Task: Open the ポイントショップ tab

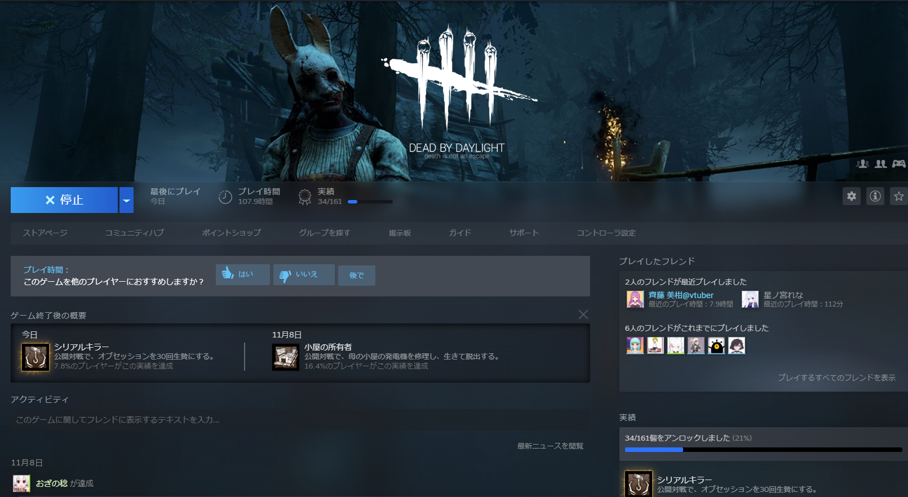Action: (232, 233)
